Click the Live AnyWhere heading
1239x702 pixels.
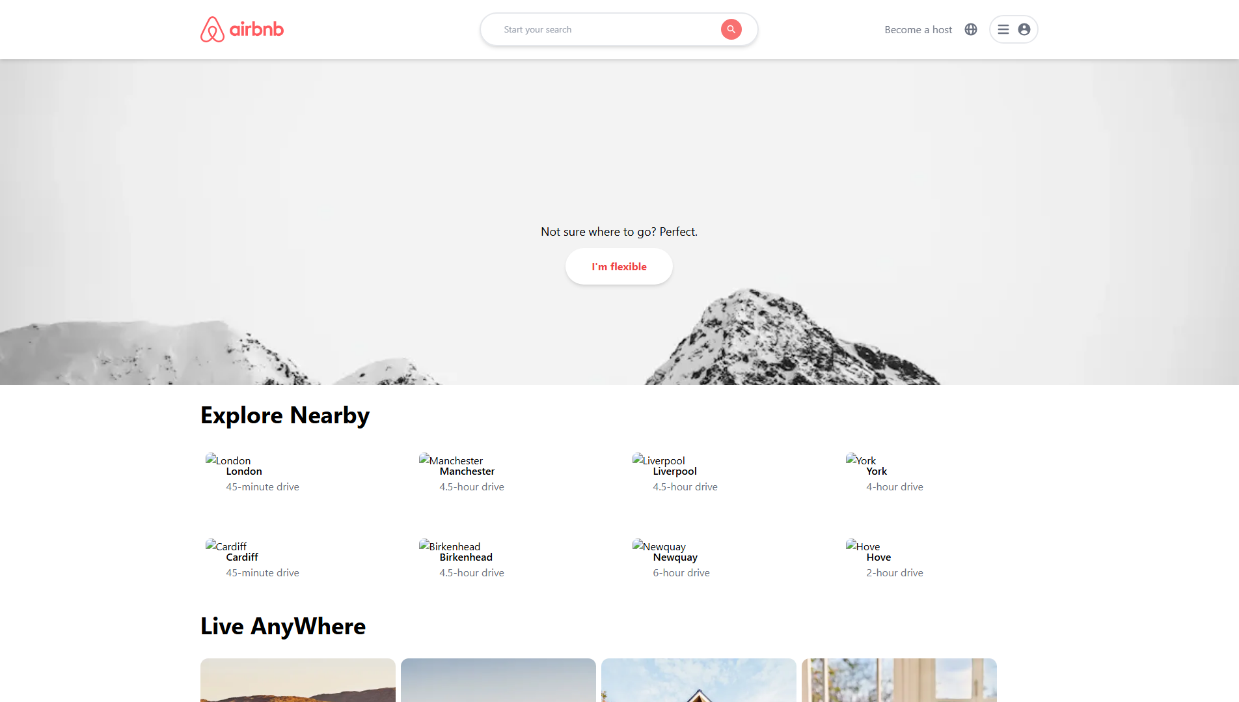pos(283,626)
